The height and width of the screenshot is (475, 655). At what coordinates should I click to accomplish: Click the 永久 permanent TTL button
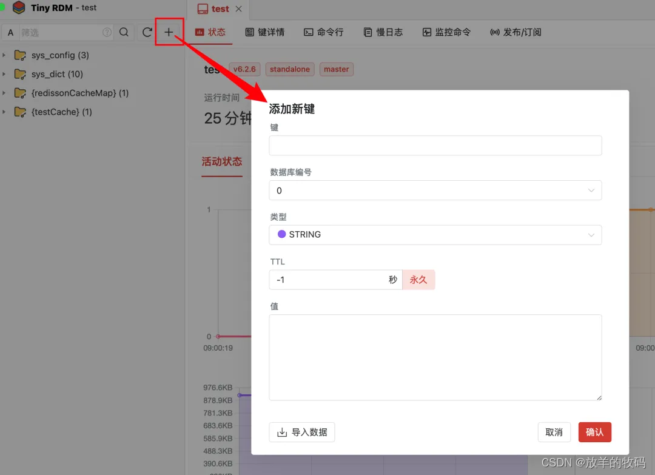click(418, 280)
